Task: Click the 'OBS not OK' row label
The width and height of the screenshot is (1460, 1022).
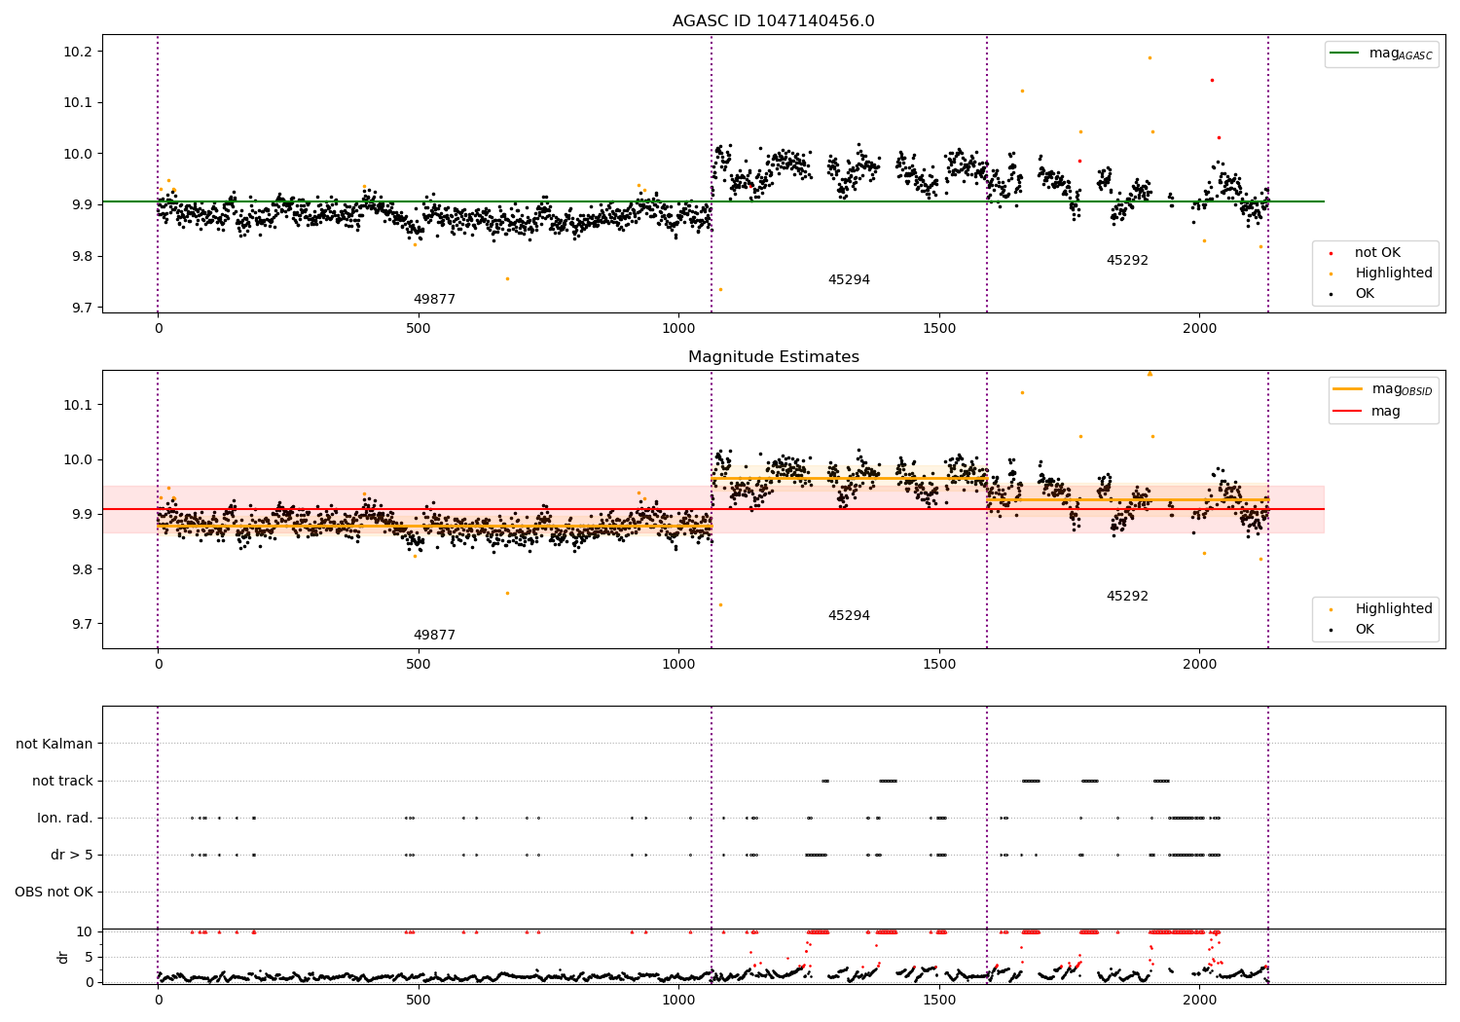Action: coord(54,893)
